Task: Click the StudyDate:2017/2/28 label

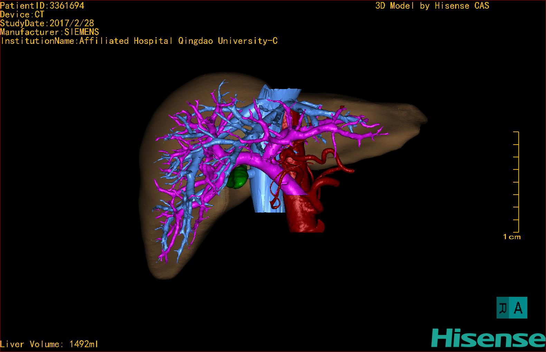Action: pos(47,23)
